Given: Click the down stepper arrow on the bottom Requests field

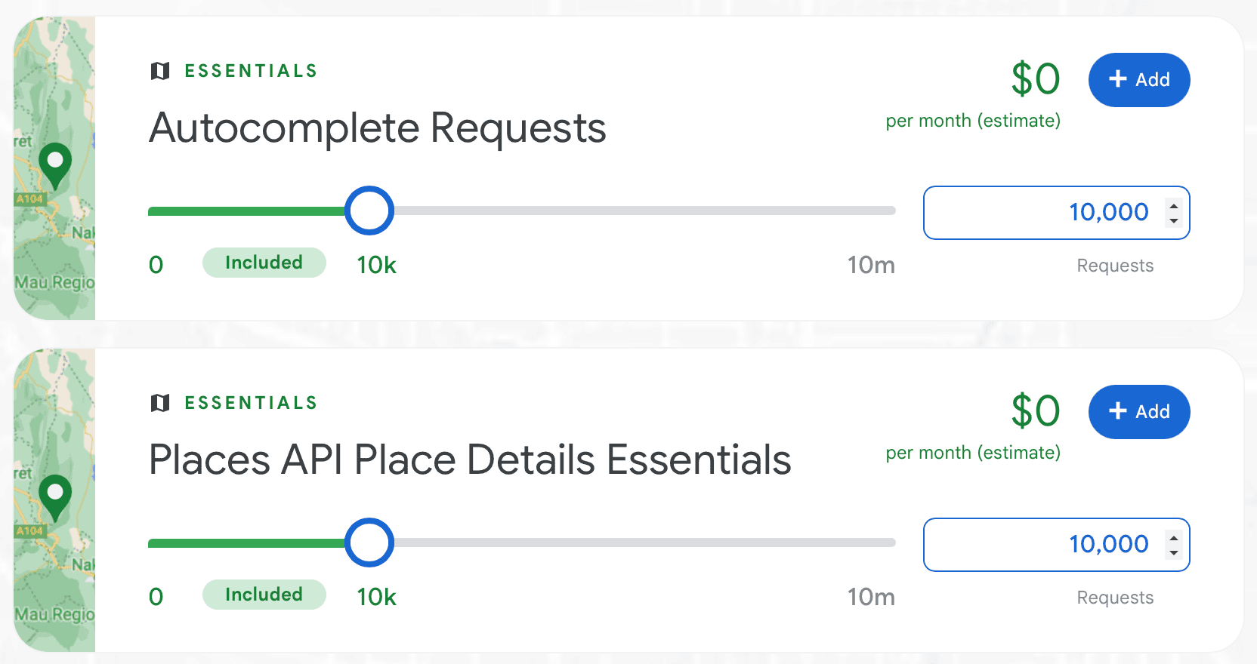Looking at the screenshot, I should (x=1173, y=552).
